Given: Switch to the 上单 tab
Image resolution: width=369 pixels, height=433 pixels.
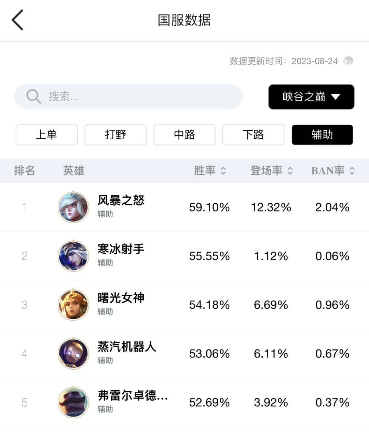Looking at the screenshot, I should [46, 135].
